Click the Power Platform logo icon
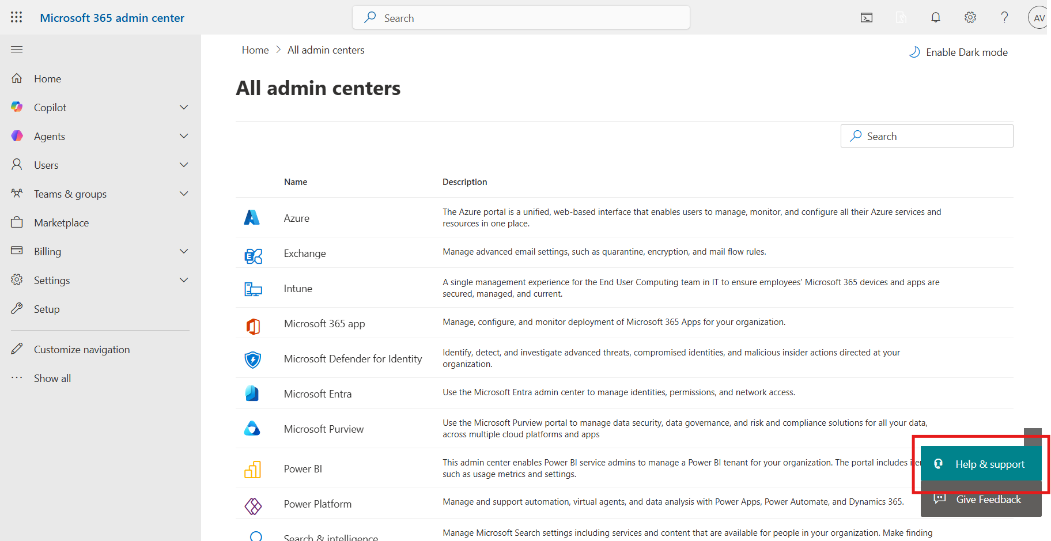 click(x=253, y=506)
